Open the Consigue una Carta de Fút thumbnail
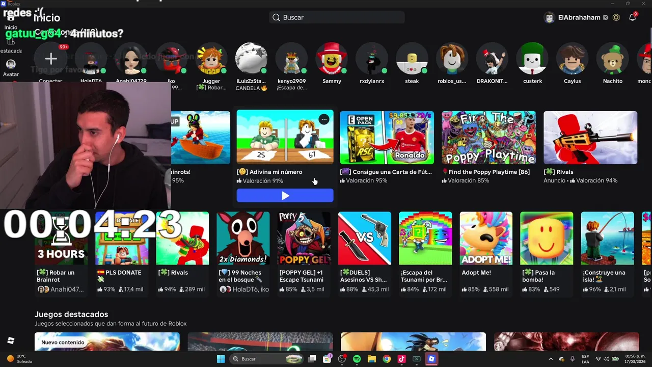The image size is (652, 367). (387, 138)
